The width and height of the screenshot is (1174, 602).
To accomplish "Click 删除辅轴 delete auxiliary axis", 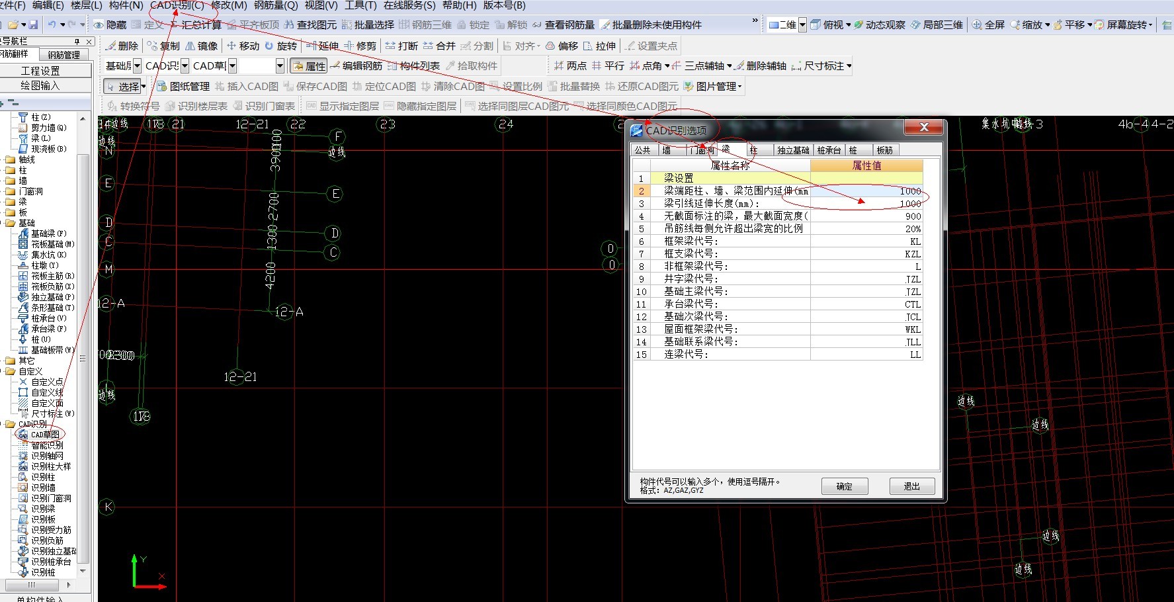I will click(761, 65).
